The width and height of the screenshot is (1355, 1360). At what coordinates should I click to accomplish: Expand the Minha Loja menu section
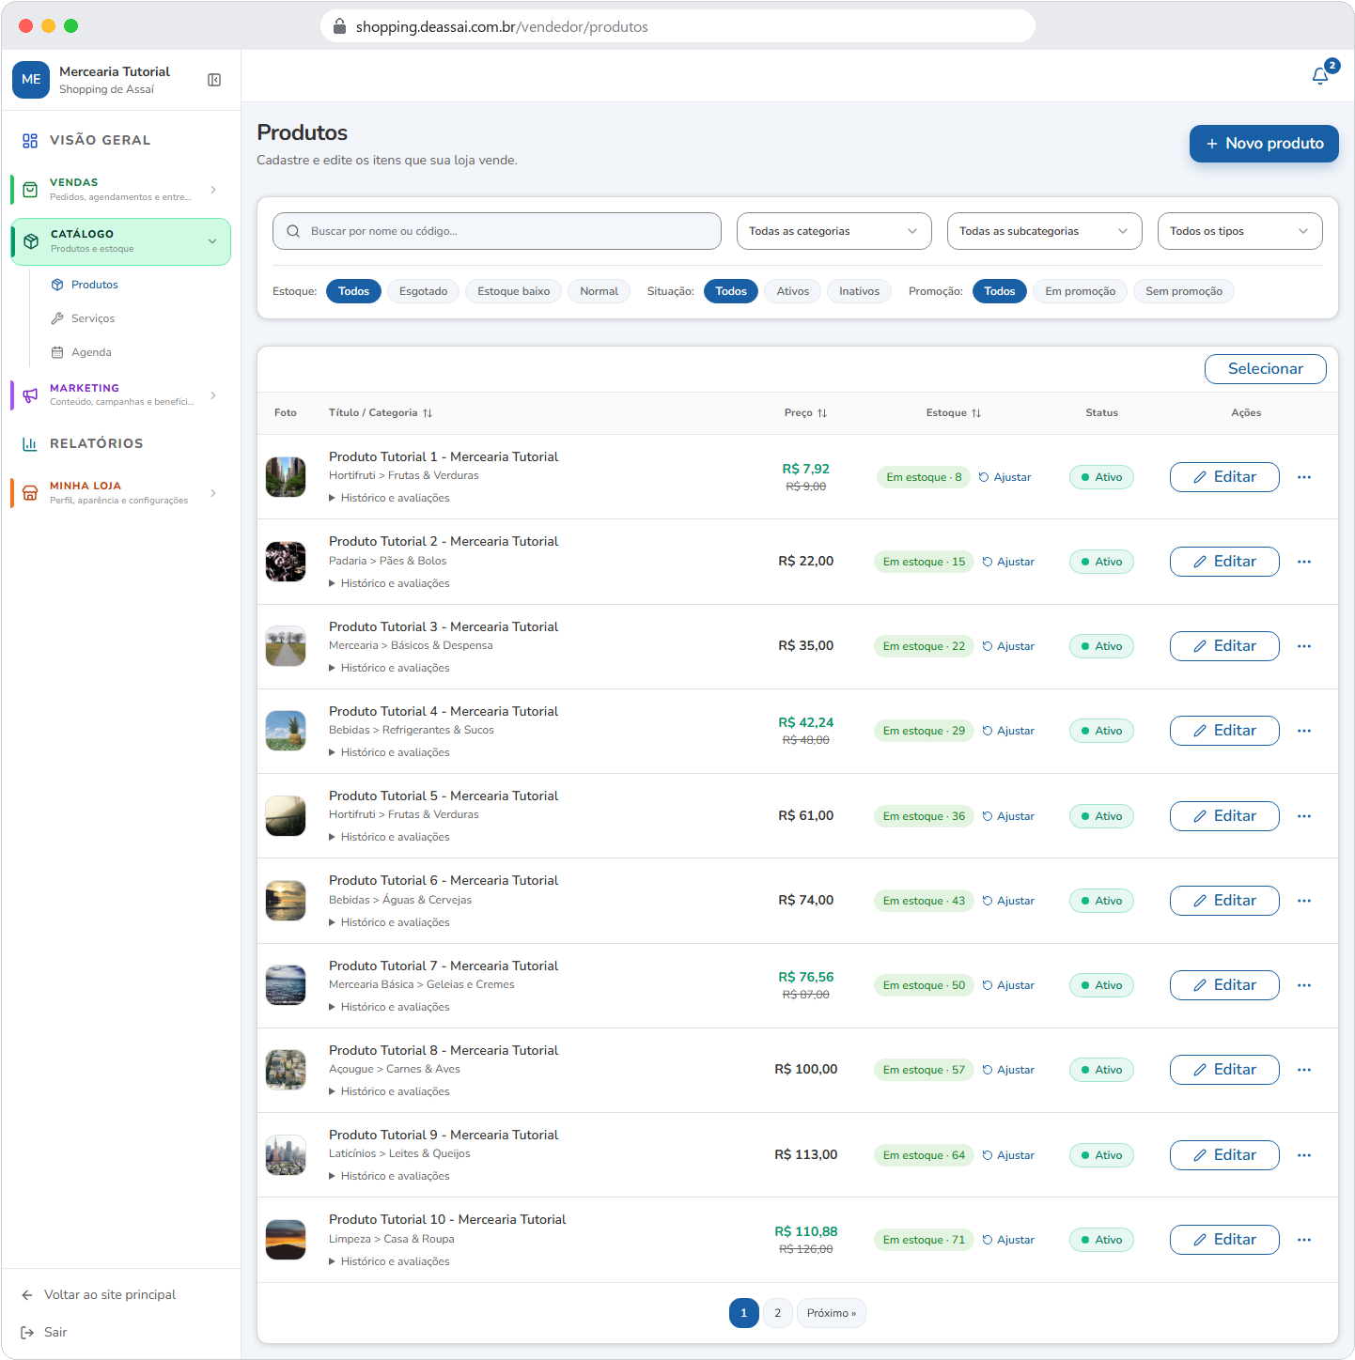click(120, 493)
